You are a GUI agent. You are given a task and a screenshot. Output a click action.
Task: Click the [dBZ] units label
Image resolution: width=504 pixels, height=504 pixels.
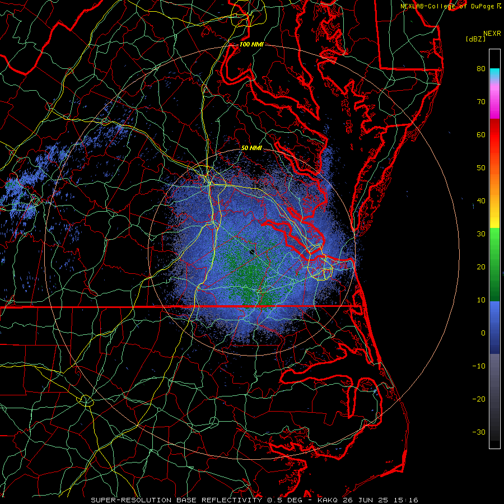pos(475,39)
